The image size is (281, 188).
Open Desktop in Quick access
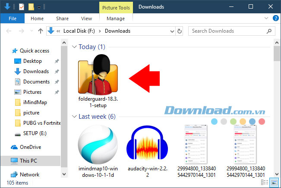[28, 61]
